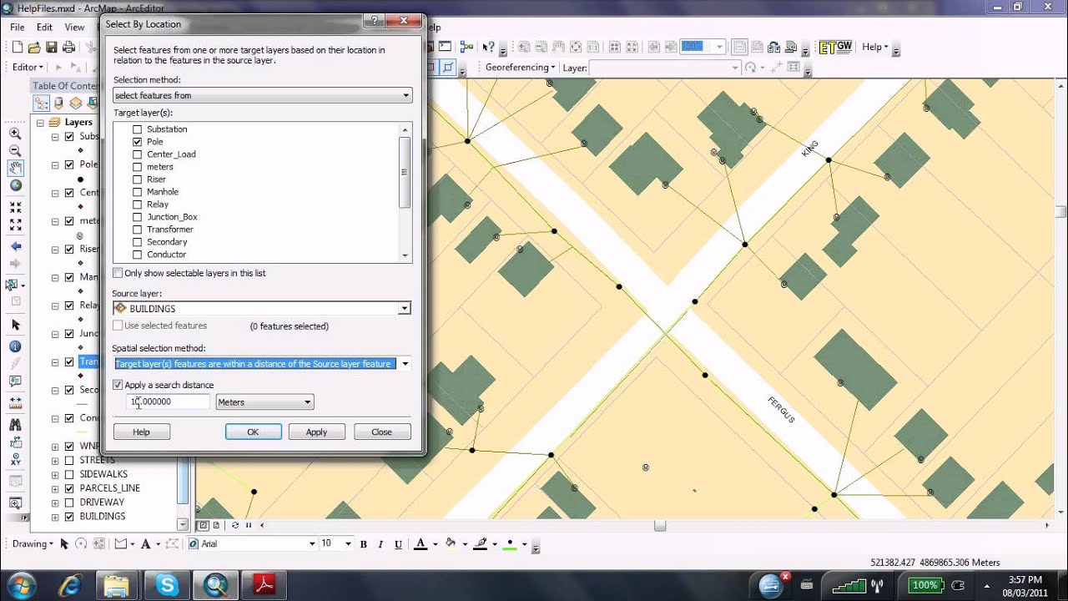Open a document with the folder icon

[34, 48]
